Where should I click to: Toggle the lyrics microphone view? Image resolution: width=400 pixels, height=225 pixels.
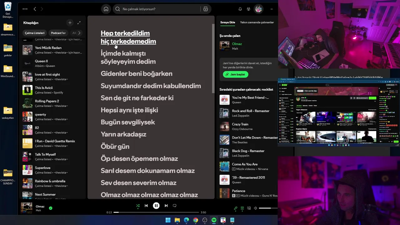point(236,208)
